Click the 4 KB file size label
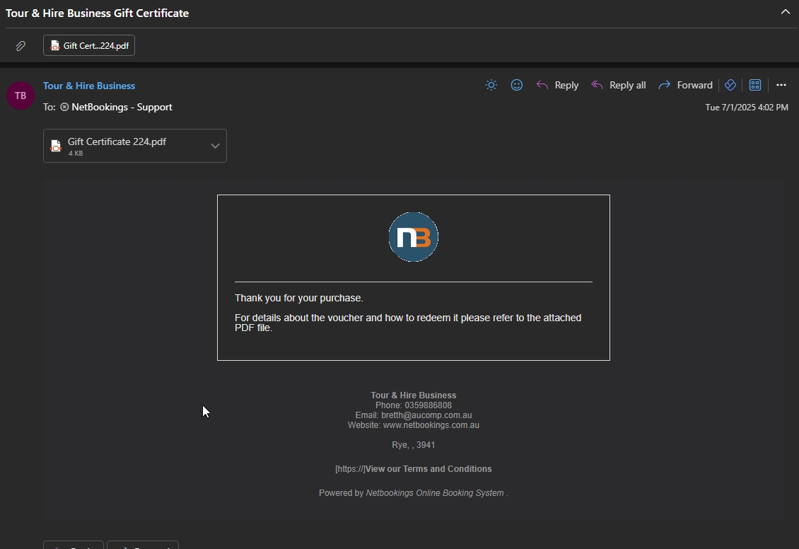 76,154
